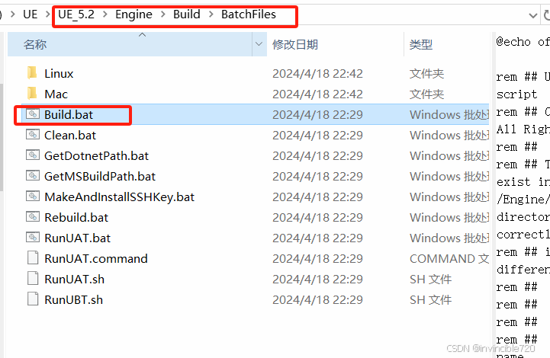
Task: Select GetMSBuildPath.bat file name
Action: click(100, 176)
